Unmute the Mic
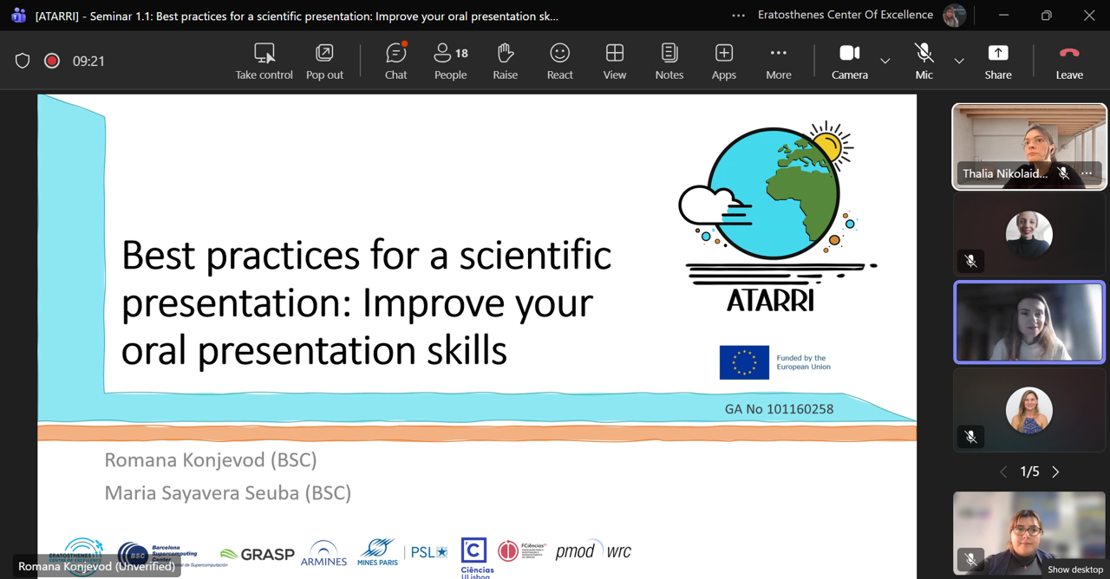This screenshot has height=579, width=1110. (x=924, y=61)
